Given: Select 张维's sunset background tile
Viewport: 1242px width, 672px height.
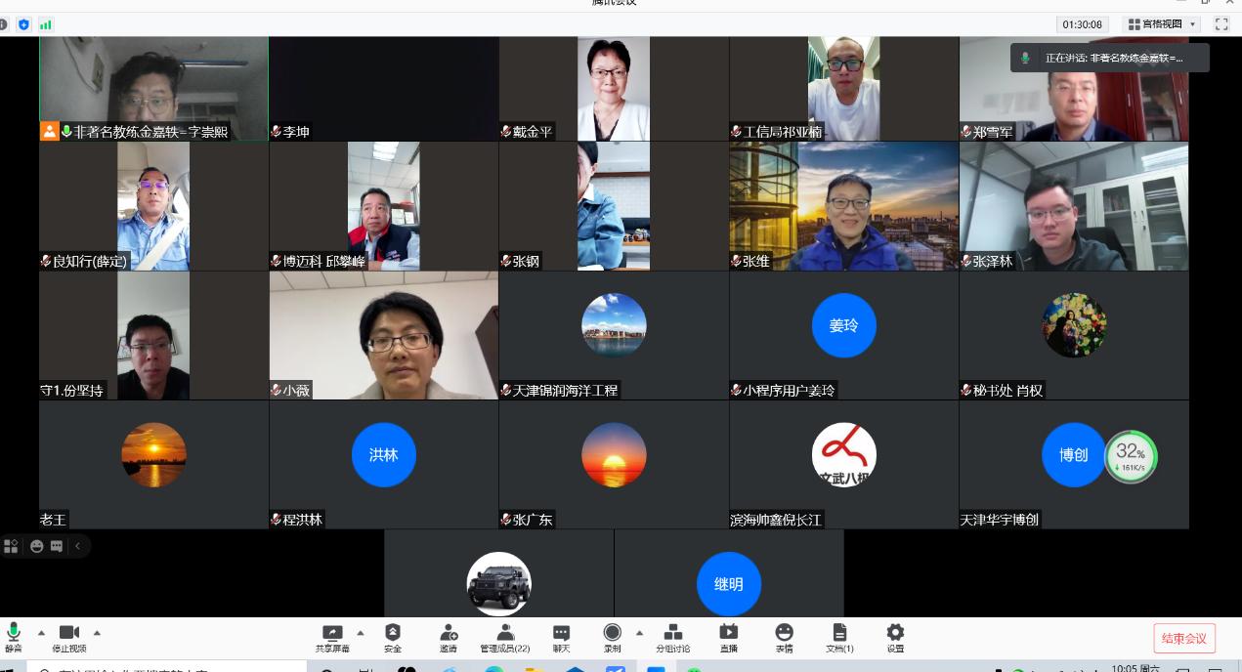Looking at the screenshot, I should pos(843,206).
